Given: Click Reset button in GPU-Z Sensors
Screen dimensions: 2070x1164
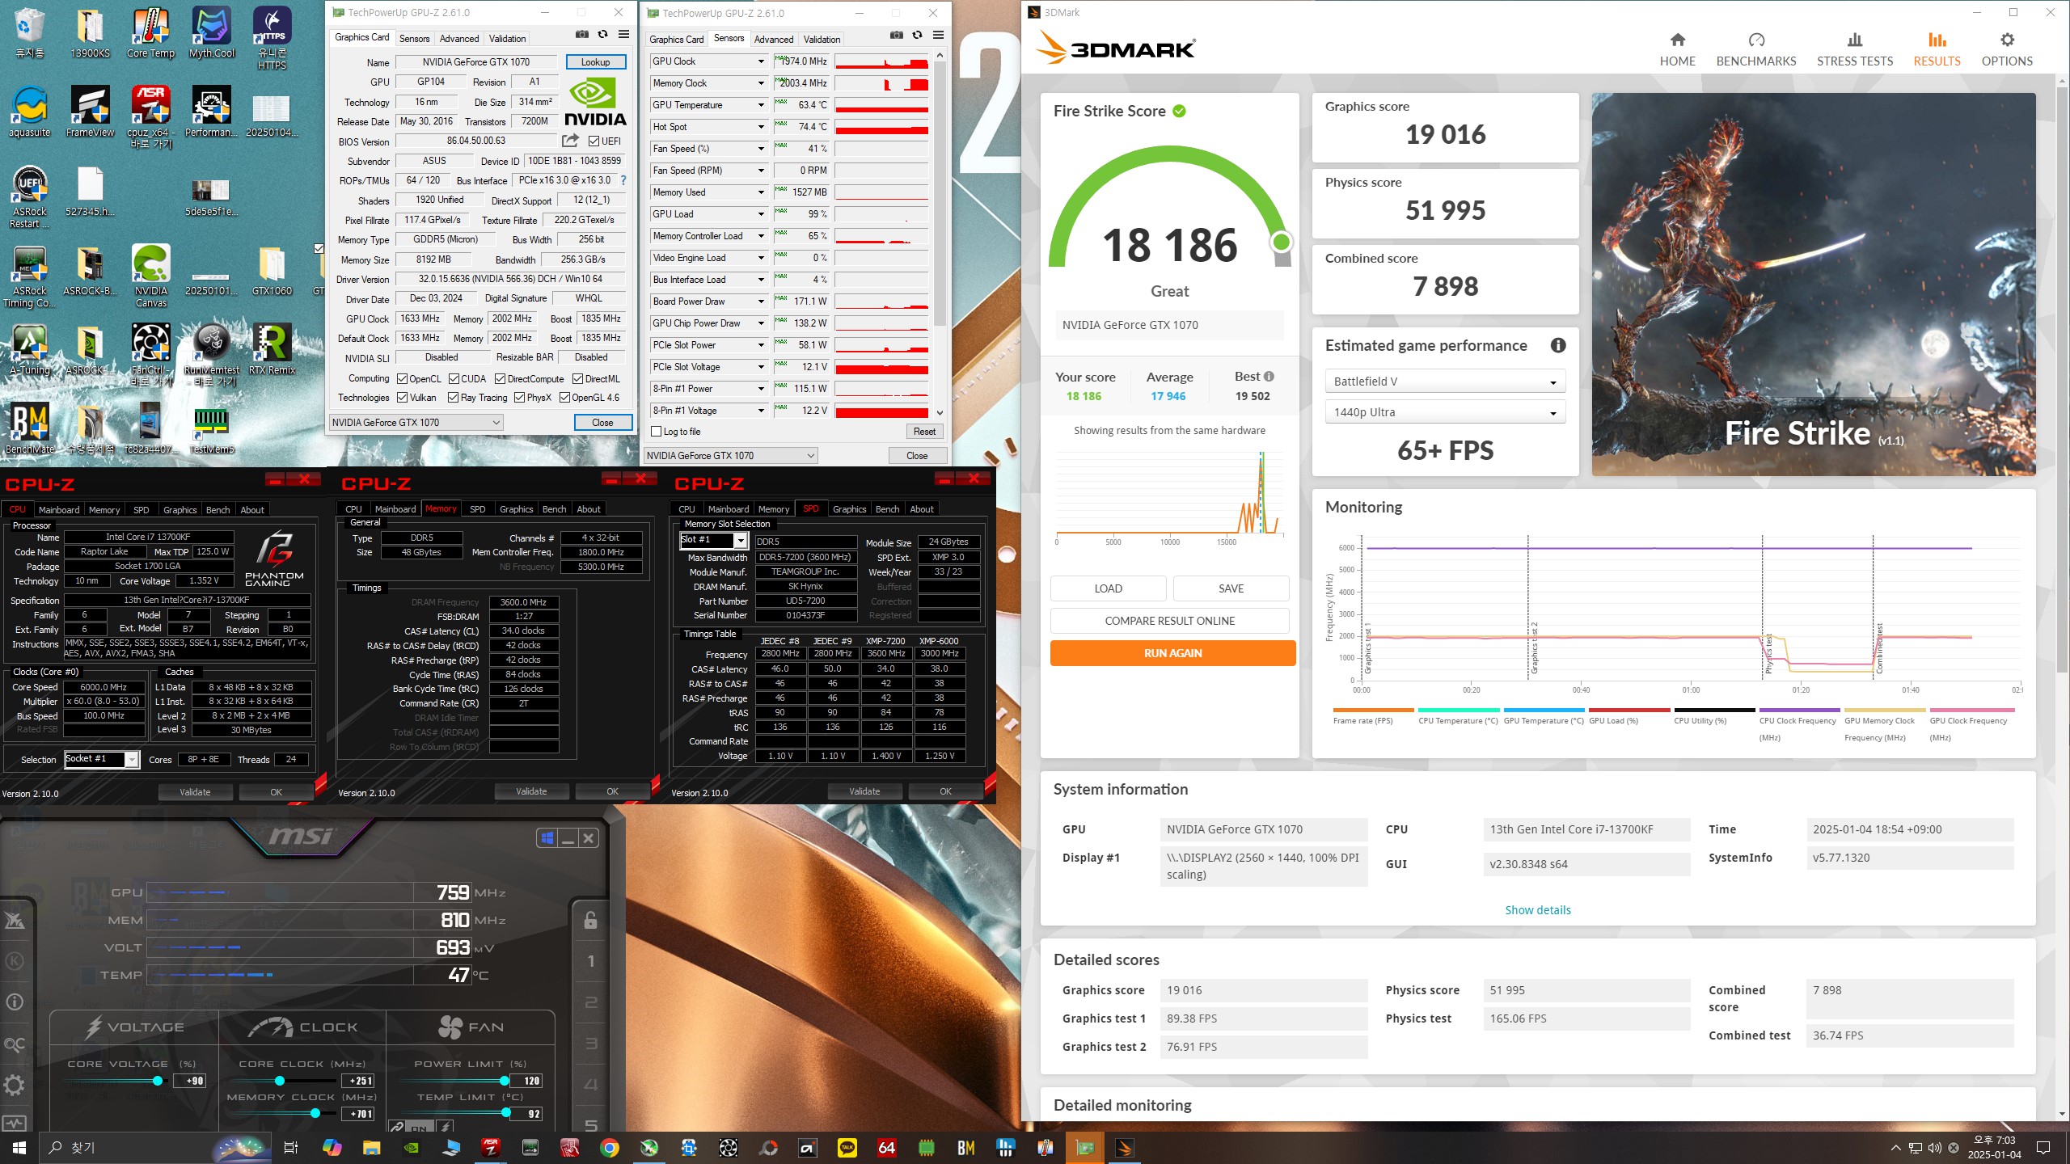Looking at the screenshot, I should [924, 432].
